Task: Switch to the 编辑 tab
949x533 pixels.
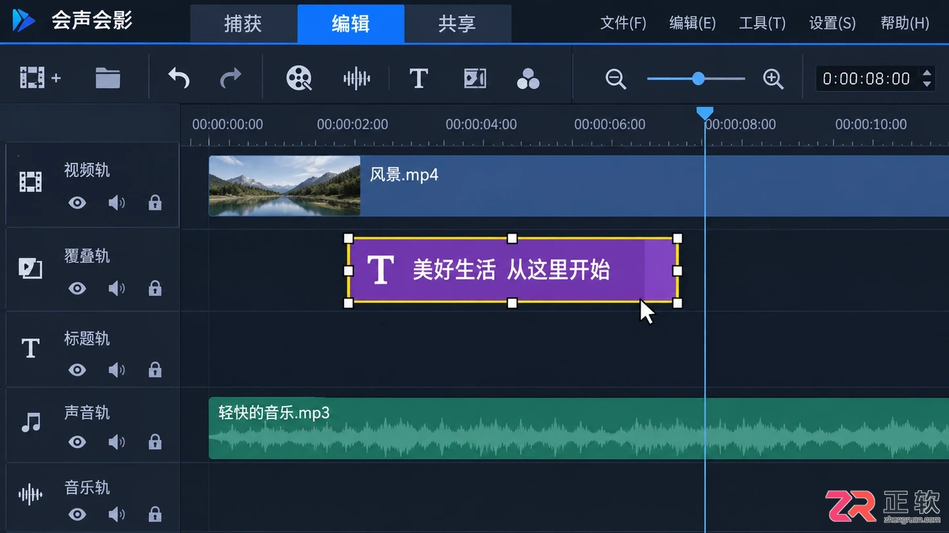Action: point(351,24)
